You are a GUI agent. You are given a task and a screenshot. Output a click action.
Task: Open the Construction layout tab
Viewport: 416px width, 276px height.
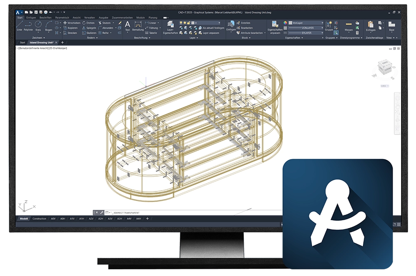click(40, 219)
